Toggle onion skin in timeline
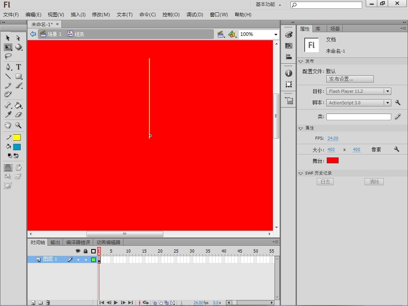 155,303
